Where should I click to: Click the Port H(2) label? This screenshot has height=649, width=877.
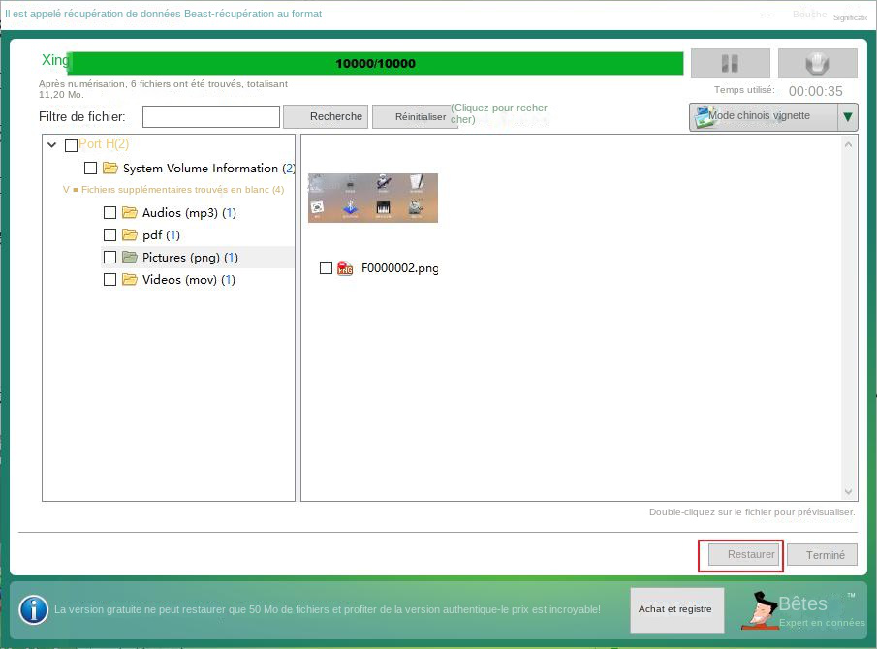[104, 144]
